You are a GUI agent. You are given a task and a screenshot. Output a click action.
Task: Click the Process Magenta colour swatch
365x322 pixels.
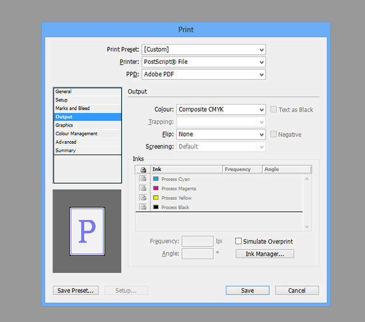pos(156,188)
